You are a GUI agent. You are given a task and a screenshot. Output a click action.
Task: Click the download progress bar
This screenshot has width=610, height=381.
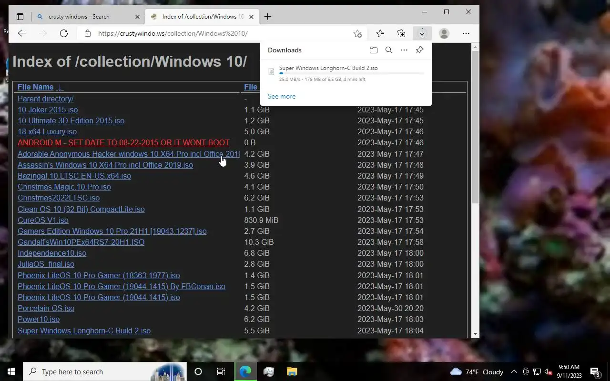click(351, 74)
